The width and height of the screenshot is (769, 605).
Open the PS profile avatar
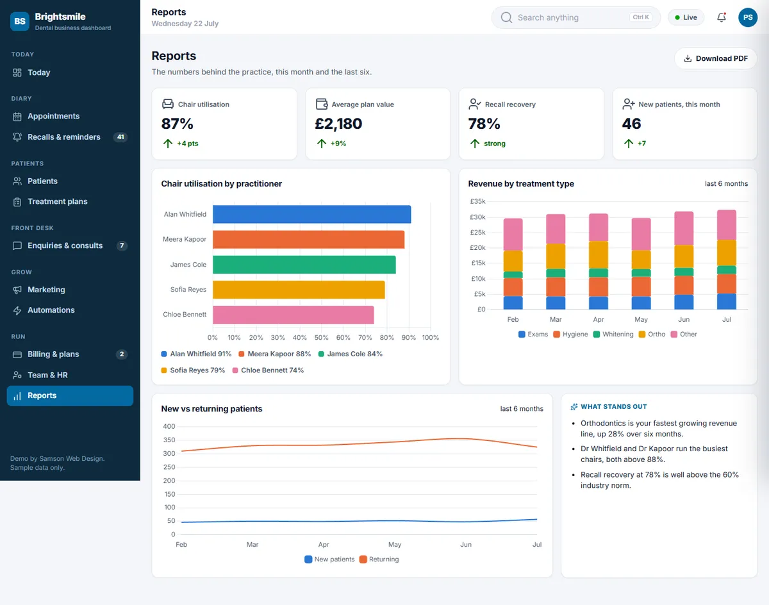tap(748, 17)
